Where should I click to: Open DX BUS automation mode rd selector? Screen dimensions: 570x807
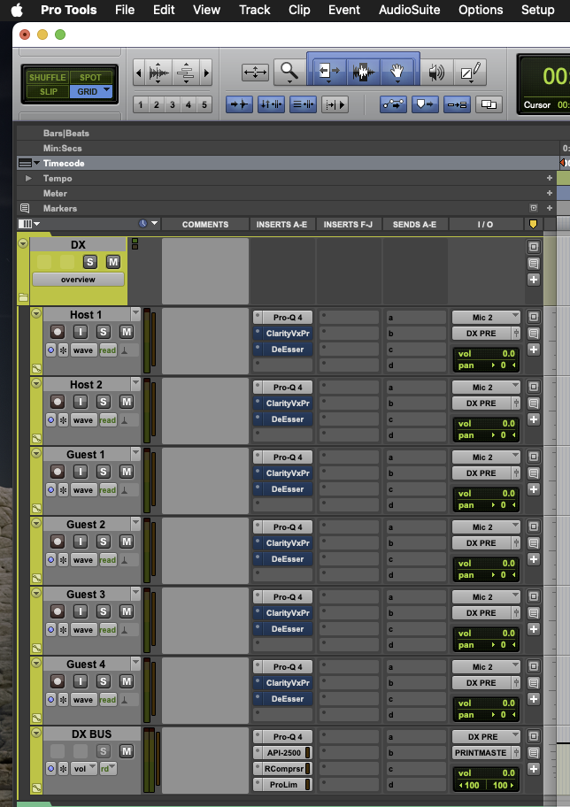[108, 769]
